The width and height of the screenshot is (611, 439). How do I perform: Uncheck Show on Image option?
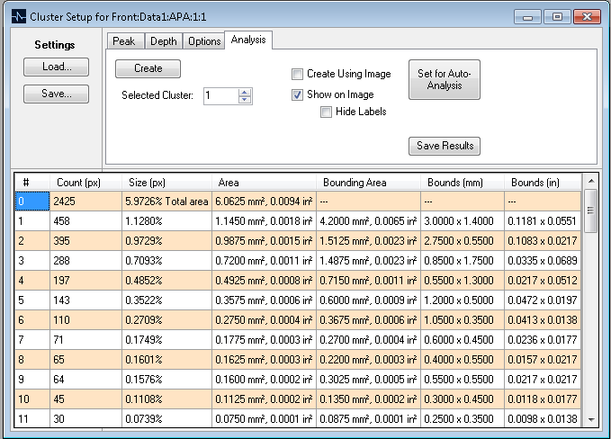[x=298, y=94]
